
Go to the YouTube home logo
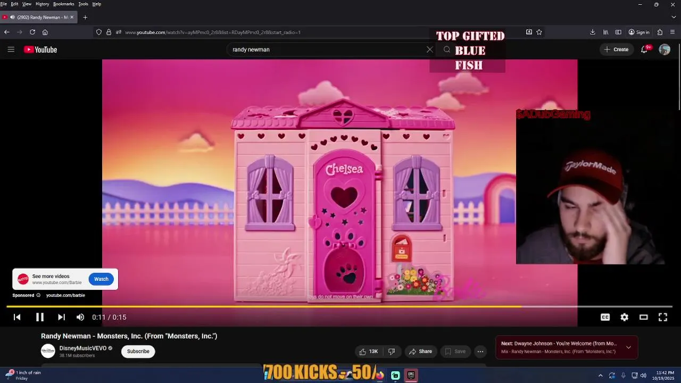pos(40,49)
